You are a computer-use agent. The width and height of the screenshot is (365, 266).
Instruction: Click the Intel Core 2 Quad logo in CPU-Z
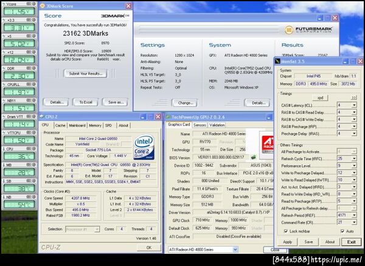144,147
